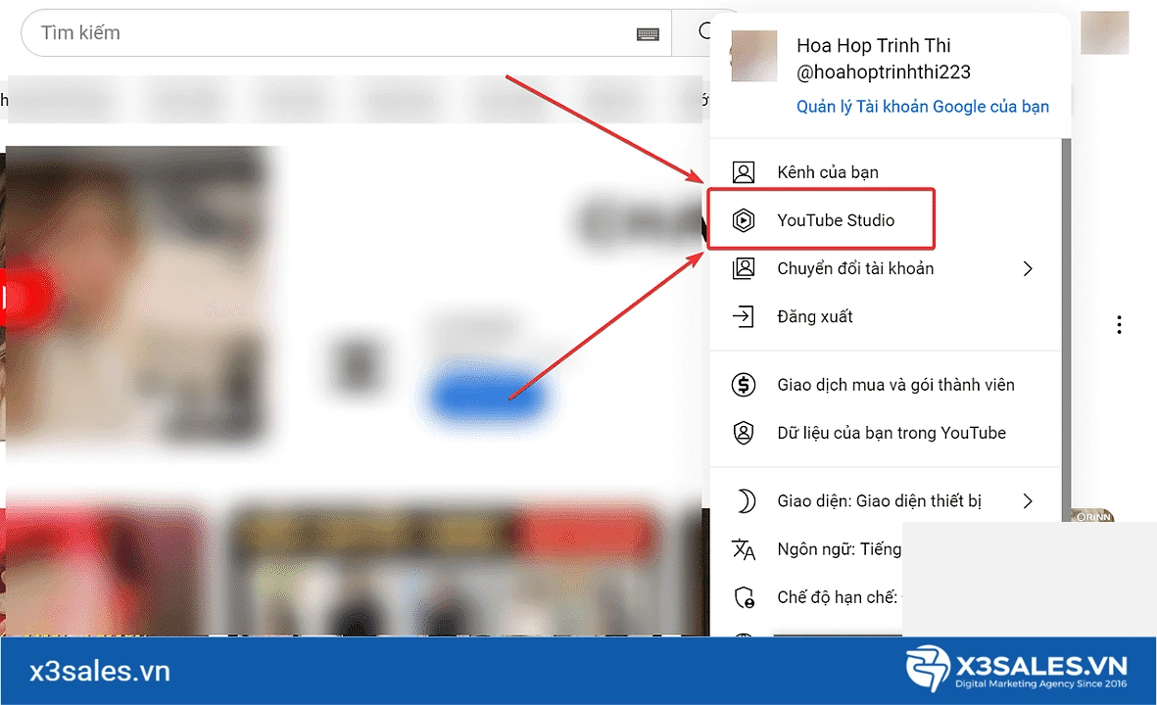The height and width of the screenshot is (705, 1157).
Task: Click the YouTube Studio hexagon icon
Action: coord(743,219)
